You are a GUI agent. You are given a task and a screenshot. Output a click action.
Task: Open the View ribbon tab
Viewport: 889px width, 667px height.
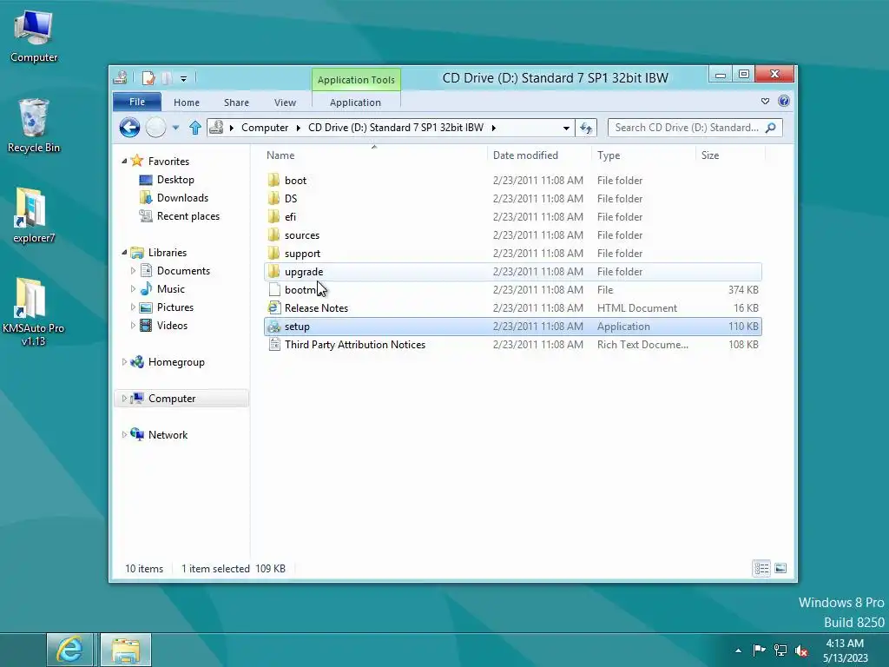pyautogui.click(x=285, y=102)
